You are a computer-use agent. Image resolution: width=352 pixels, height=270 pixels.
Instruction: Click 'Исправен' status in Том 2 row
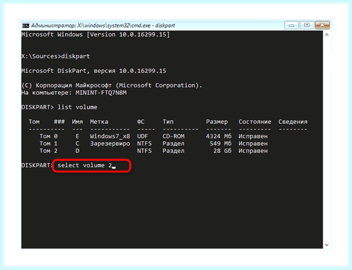coord(253,151)
